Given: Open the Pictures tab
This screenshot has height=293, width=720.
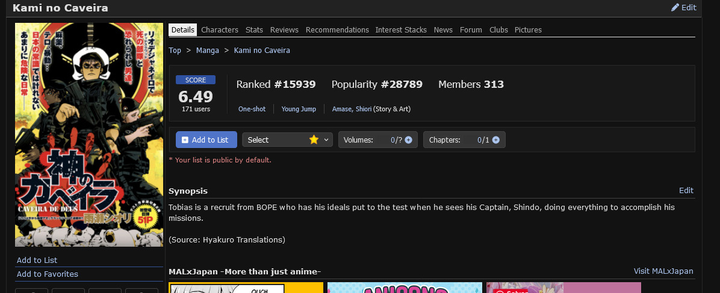Looking at the screenshot, I should [528, 30].
